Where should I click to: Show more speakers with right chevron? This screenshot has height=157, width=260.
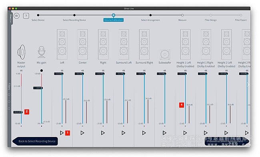tap(248, 85)
